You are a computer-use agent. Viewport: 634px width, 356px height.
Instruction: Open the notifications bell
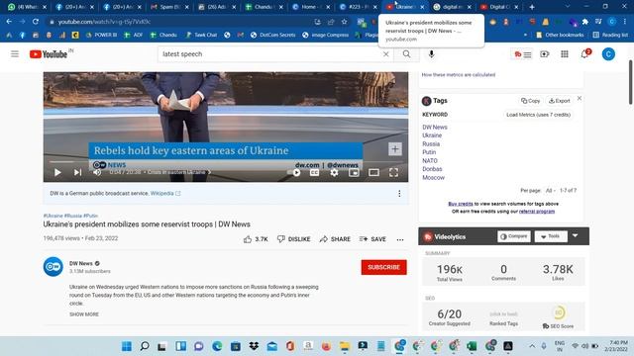[x=584, y=54]
